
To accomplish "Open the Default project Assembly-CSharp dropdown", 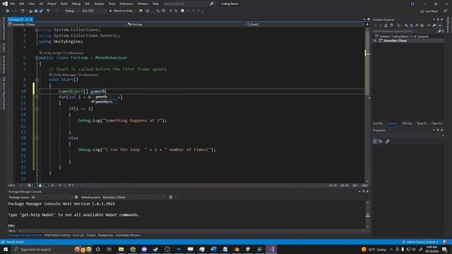I will coord(133,198).
